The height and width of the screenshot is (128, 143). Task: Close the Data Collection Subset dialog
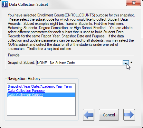click(133, 3)
